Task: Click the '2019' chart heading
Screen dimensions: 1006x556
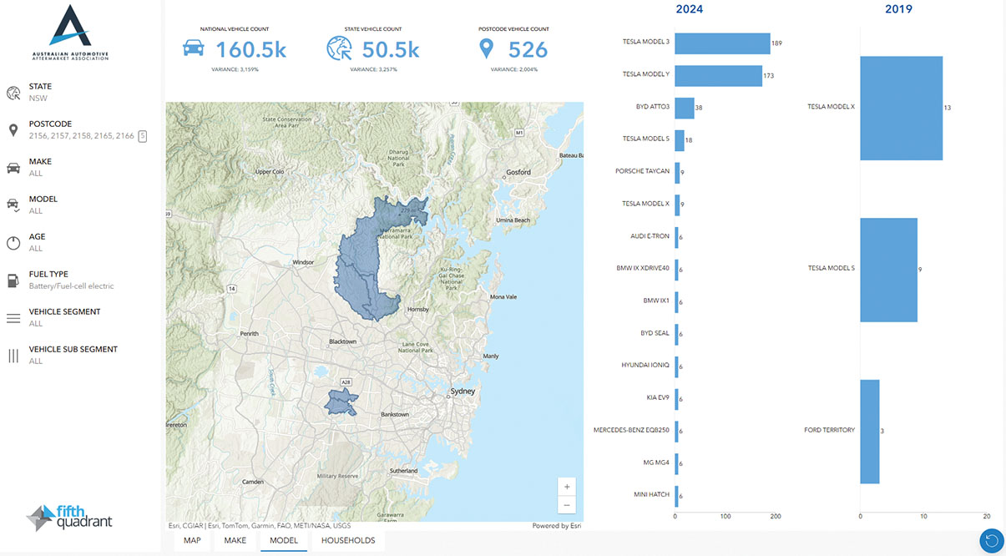Action: click(898, 9)
